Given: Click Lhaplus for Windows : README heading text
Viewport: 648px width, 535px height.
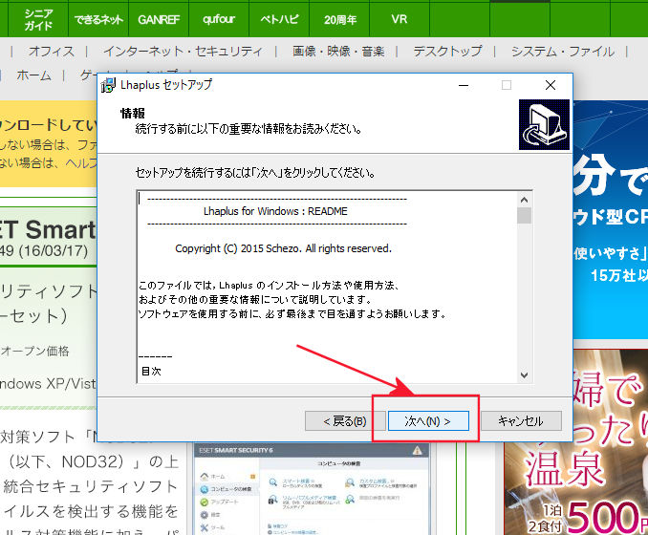Looking at the screenshot, I should (275, 211).
